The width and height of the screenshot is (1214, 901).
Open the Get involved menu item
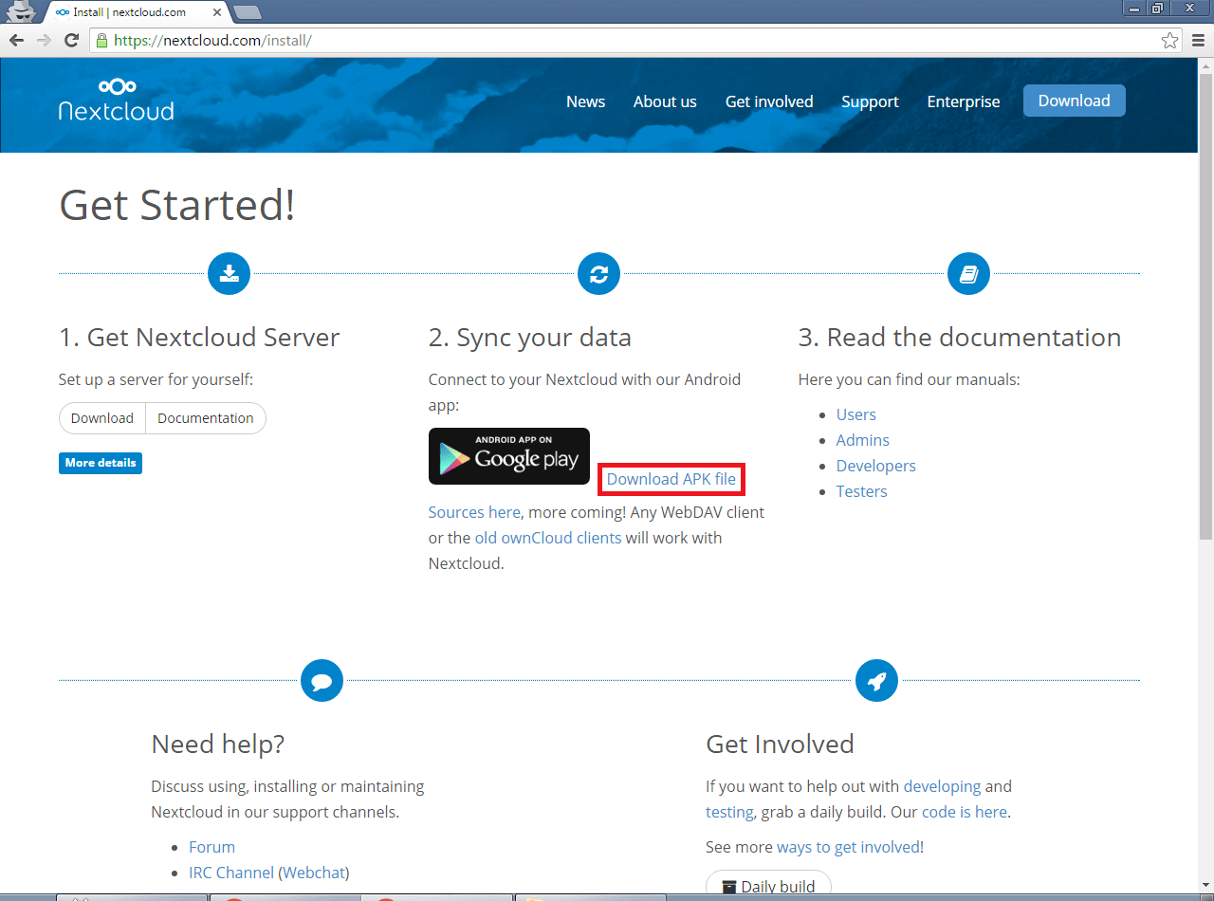[x=769, y=101]
